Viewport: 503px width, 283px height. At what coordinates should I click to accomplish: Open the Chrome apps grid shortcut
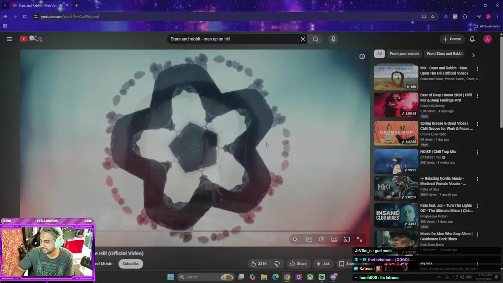click(5, 26)
